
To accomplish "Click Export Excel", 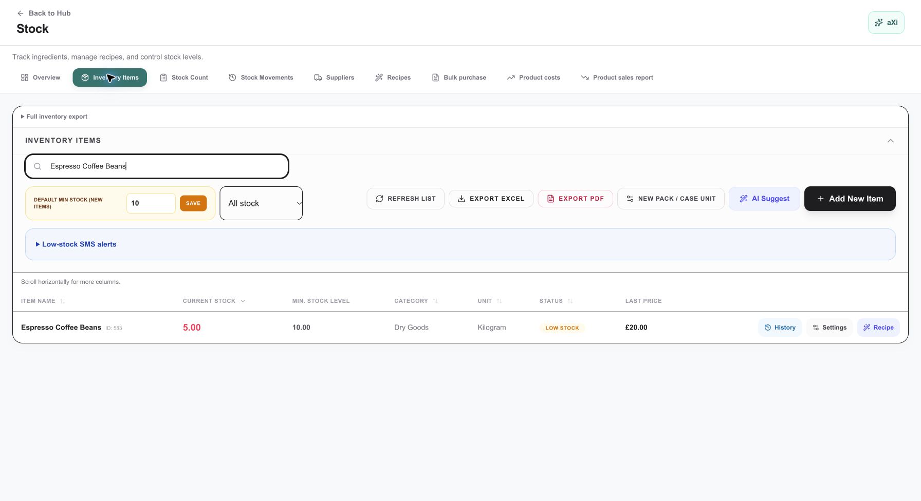I will click(x=491, y=199).
